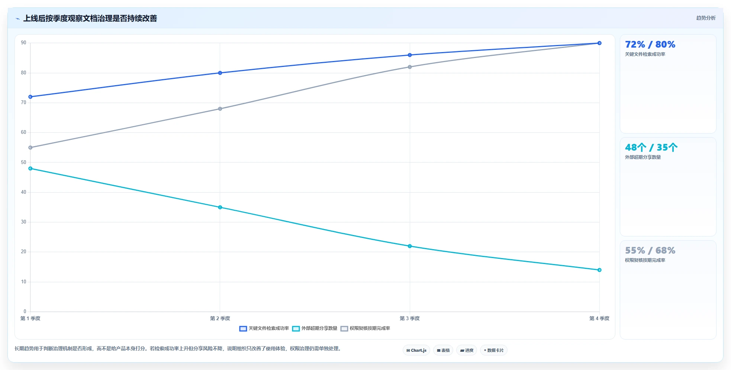This screenshot has width=731, height=370.
Task: Click the Chart.js tag chip
Action: click(x=416, y=350)
